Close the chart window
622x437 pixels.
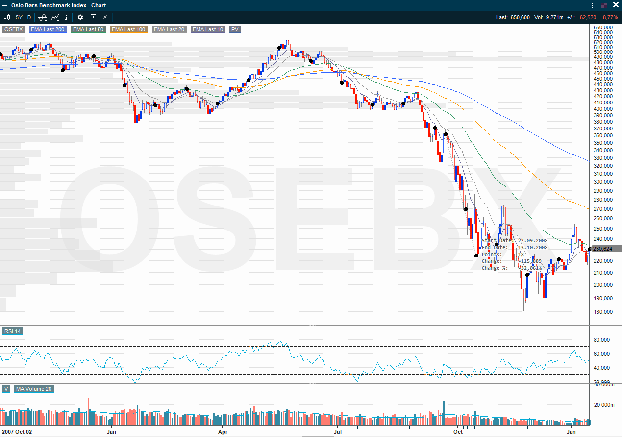pos(616,5)
